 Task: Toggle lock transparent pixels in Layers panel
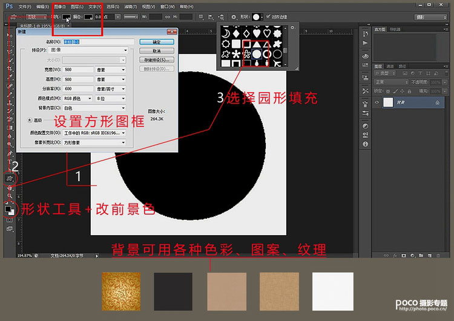click(388, 91)
